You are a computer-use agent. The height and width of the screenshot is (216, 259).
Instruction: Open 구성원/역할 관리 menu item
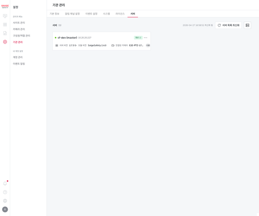(x=22, y=36)
